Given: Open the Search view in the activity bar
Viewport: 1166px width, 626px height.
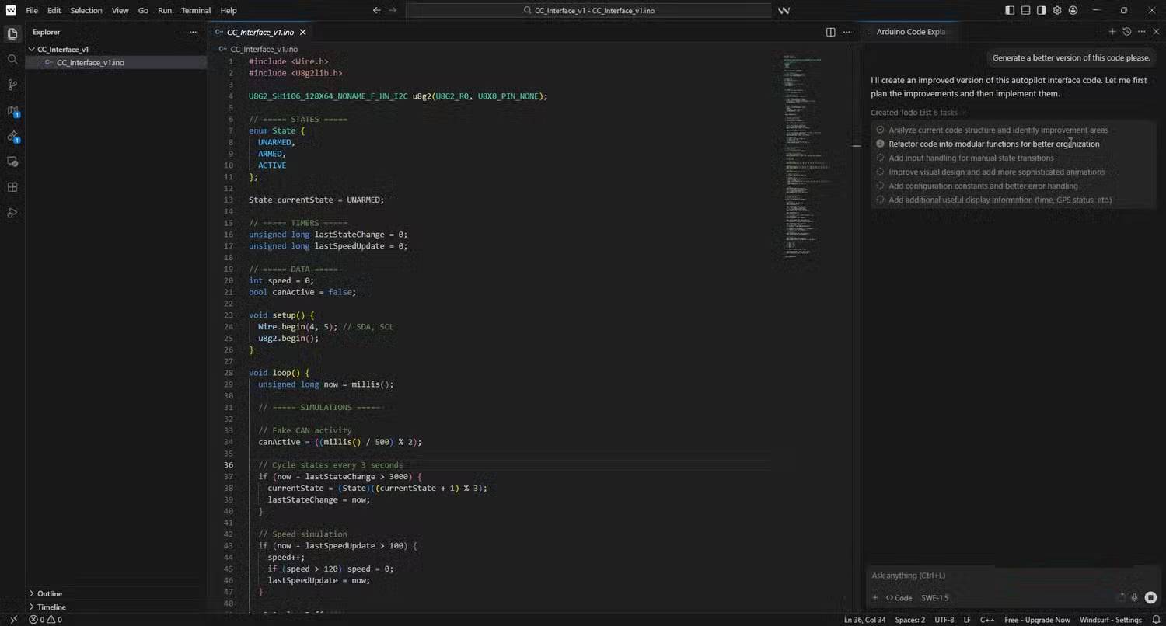Looking at the screenshot, I should click(x=12, y=59).
